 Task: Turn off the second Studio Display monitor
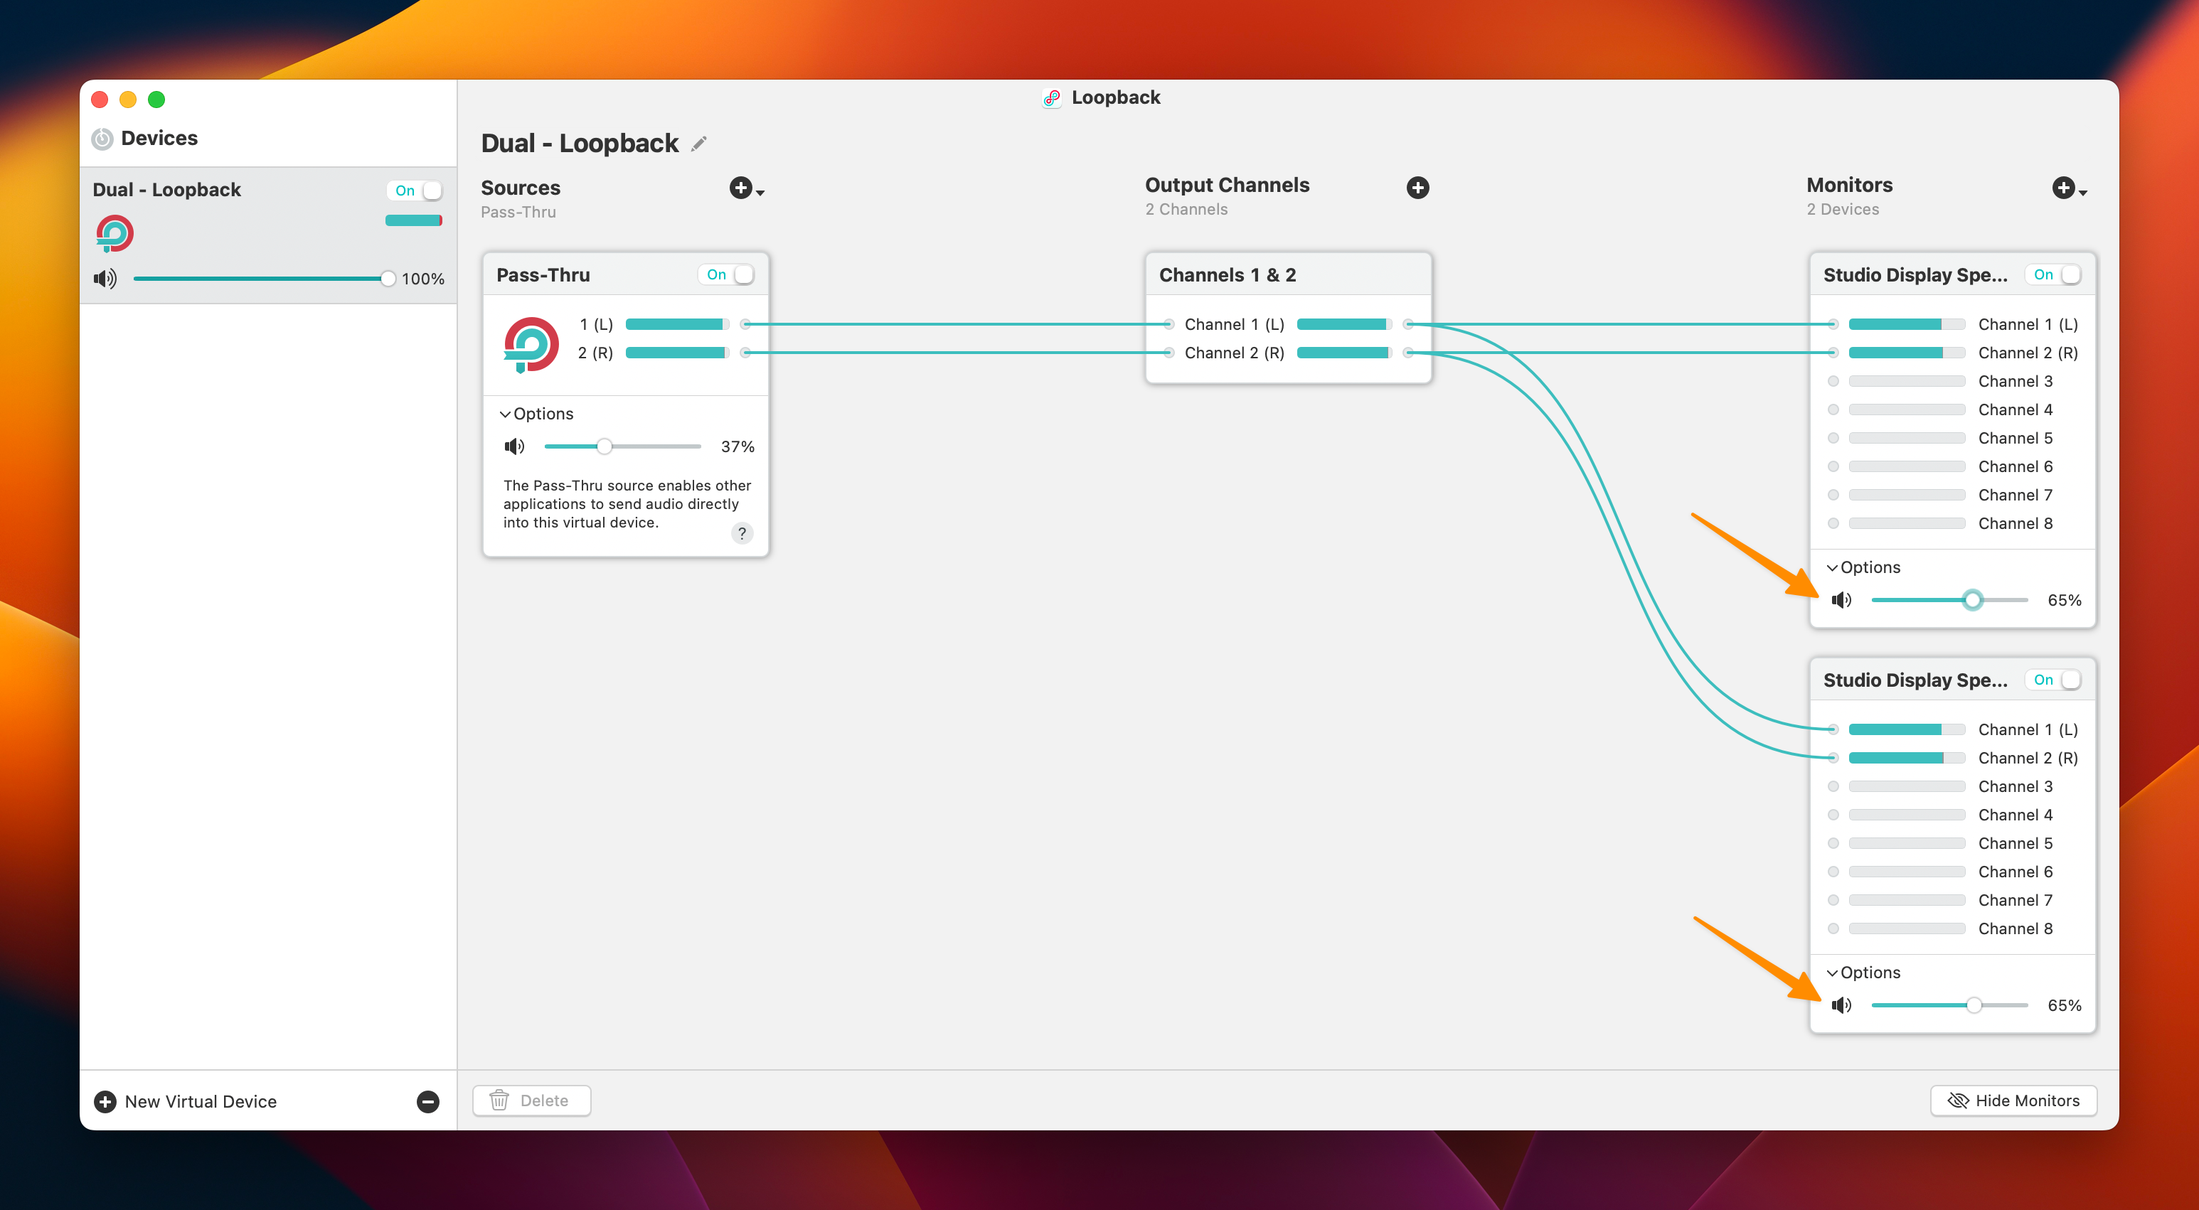pyautogui.click(x=2053, y=680)
